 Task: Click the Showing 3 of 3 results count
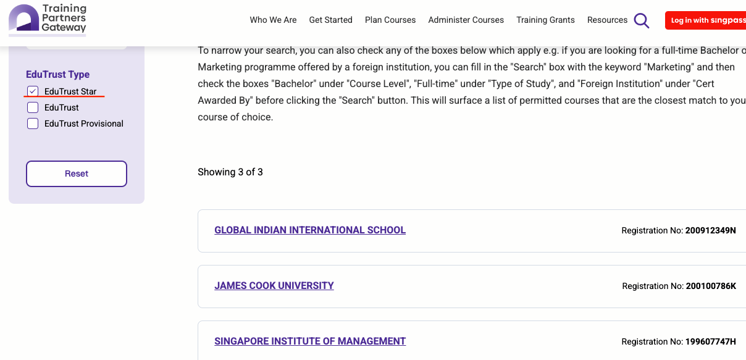point(230,172)
